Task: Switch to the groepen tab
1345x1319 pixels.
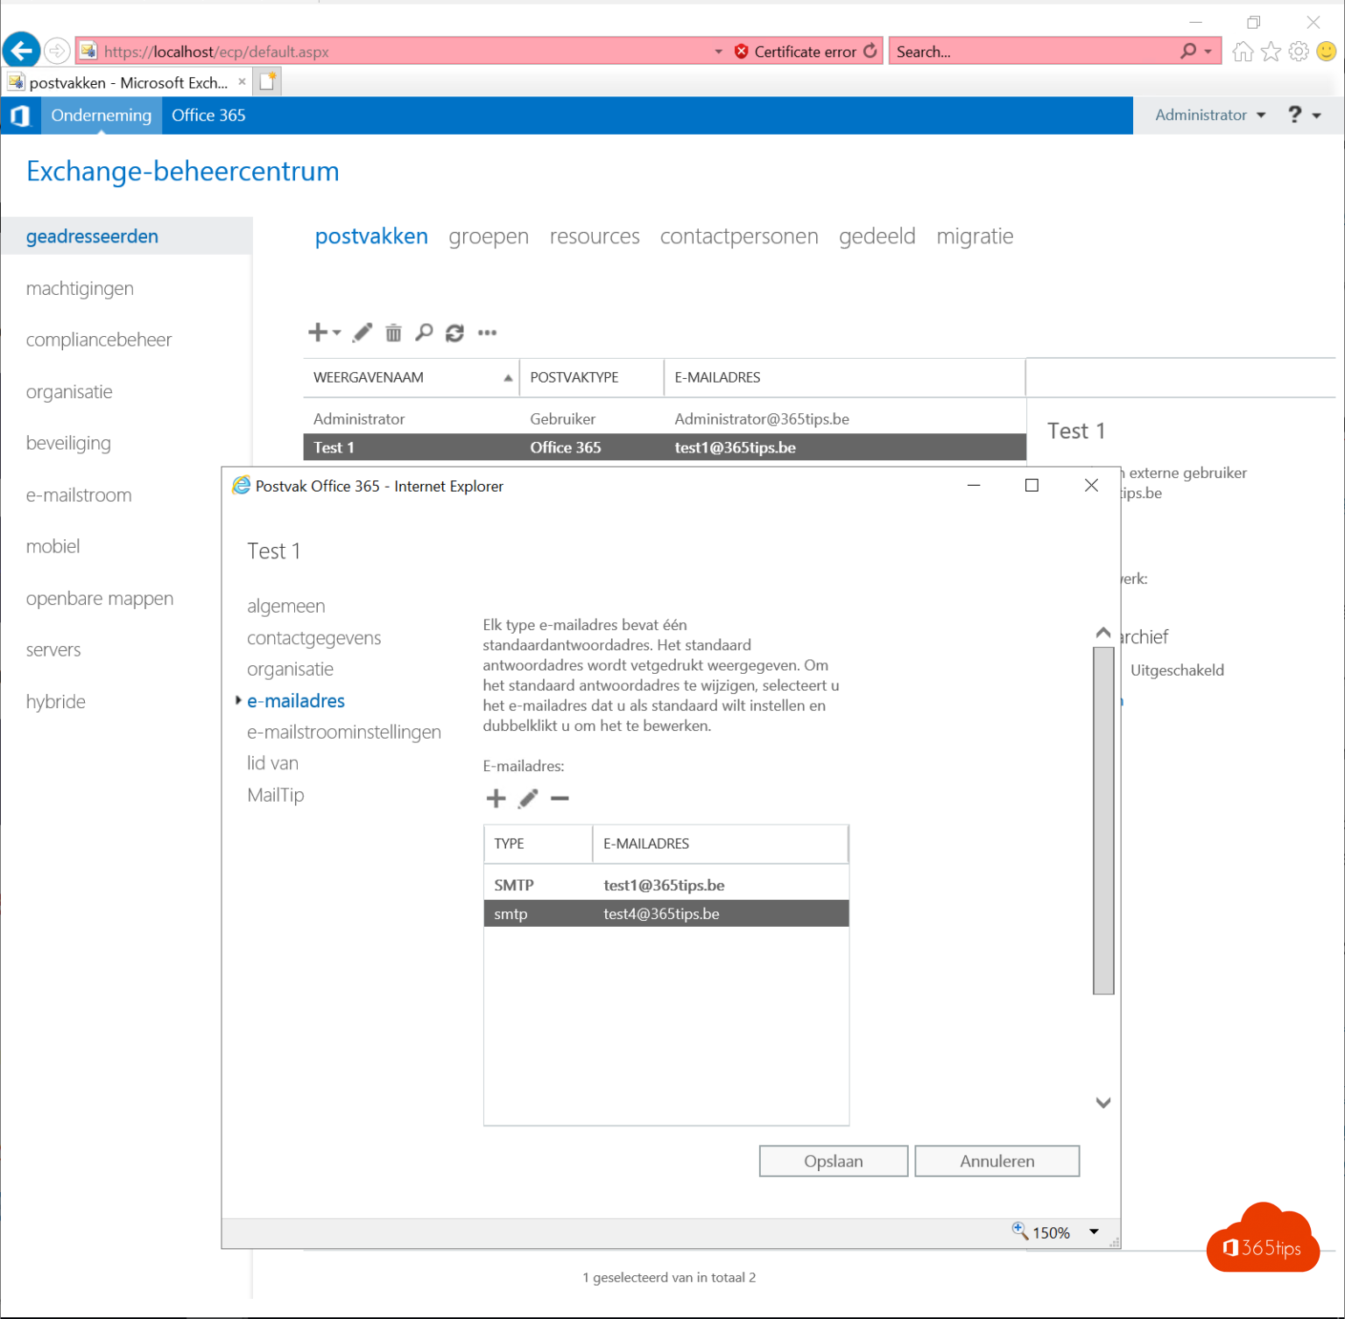Action: (488, 236)
